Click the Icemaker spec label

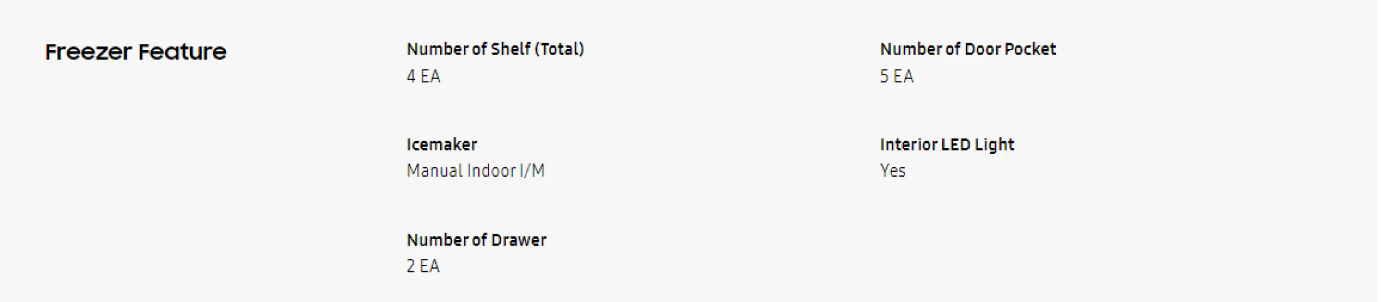point(441,145)
